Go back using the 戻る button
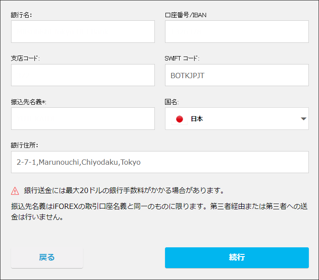Viewport: 319px width, 280px height. (x=47, y=257)
